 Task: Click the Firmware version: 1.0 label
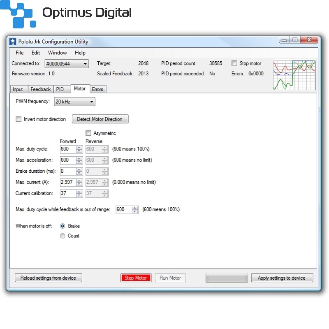[33, 74]
